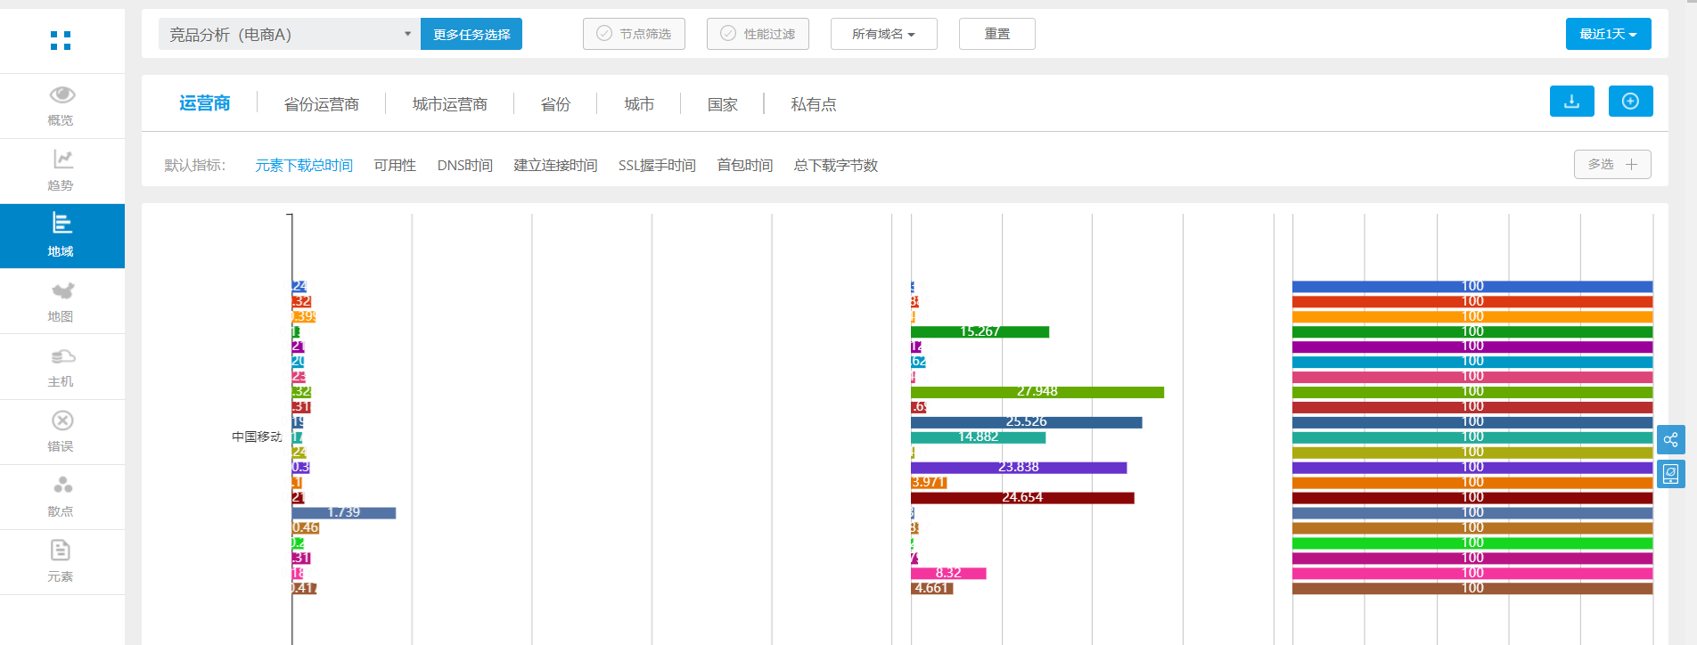Click the 重置 reset button

coord(996,34)
